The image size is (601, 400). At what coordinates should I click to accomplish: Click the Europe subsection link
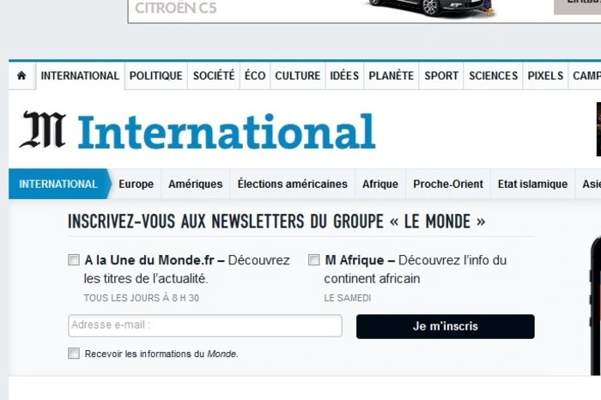(136, 184)
